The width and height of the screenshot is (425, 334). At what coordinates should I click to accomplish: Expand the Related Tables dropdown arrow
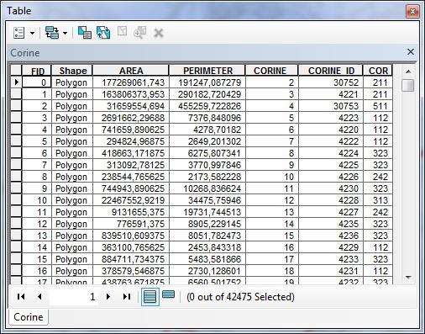coord(65,33)
